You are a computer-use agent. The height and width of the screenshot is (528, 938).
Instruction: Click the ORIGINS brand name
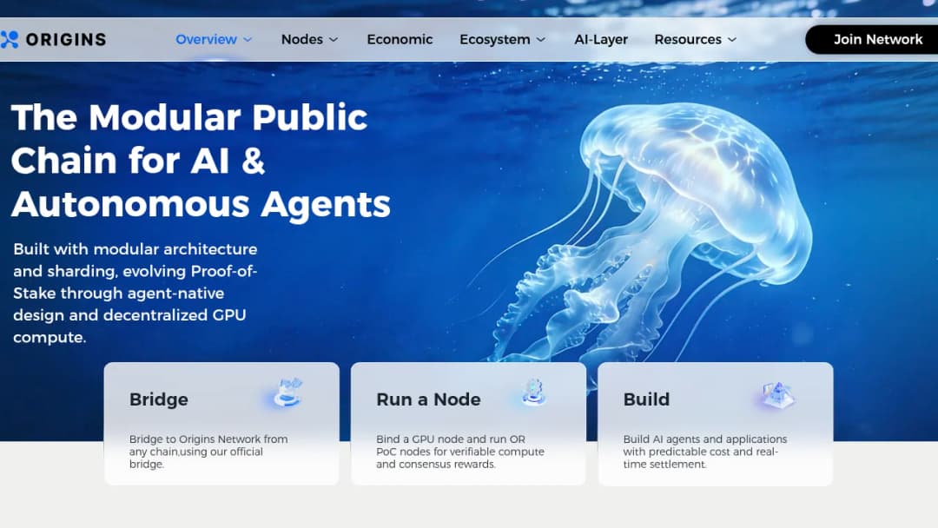66,39
